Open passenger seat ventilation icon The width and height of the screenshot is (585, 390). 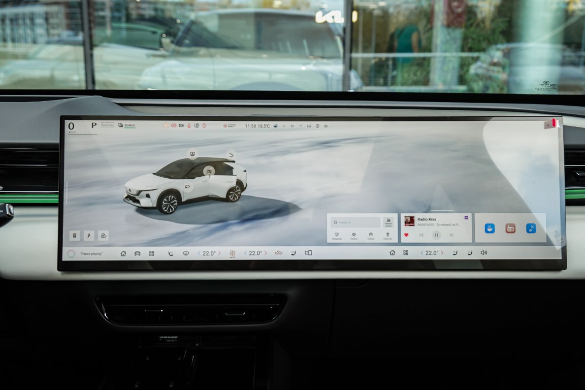point(470,253)
